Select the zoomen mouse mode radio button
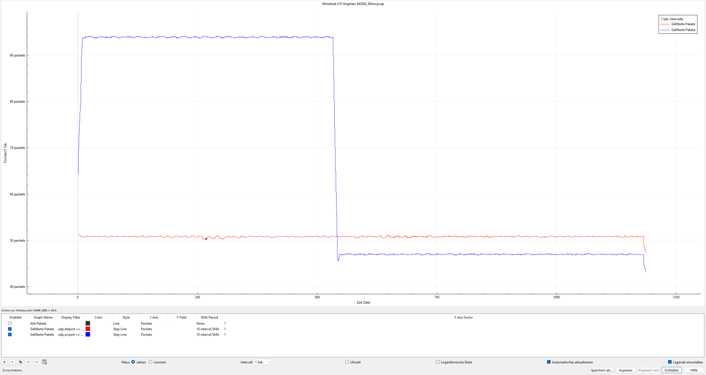The height and width of the screenshot is (375, 706). 151,362
